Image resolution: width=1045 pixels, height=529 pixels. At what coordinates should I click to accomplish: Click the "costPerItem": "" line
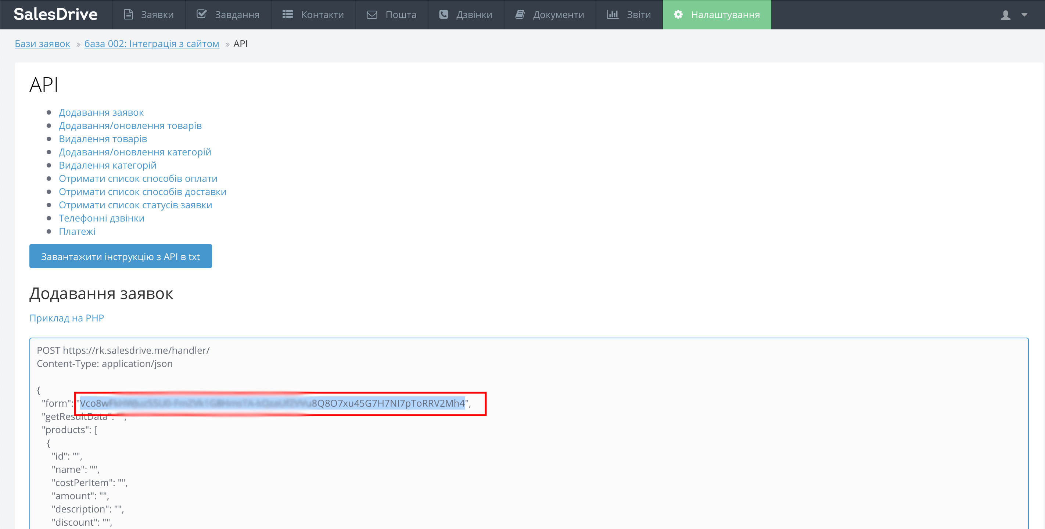click(90, 483)
